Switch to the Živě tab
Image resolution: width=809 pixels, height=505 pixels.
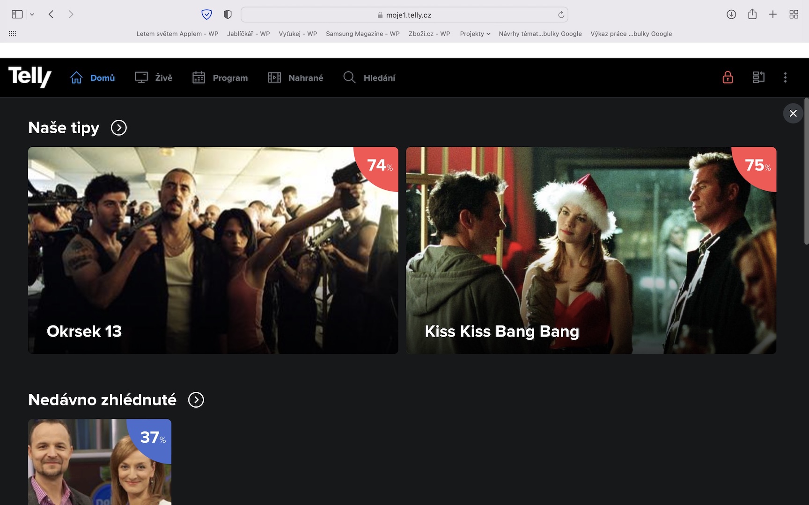click(x=154, y=78)
